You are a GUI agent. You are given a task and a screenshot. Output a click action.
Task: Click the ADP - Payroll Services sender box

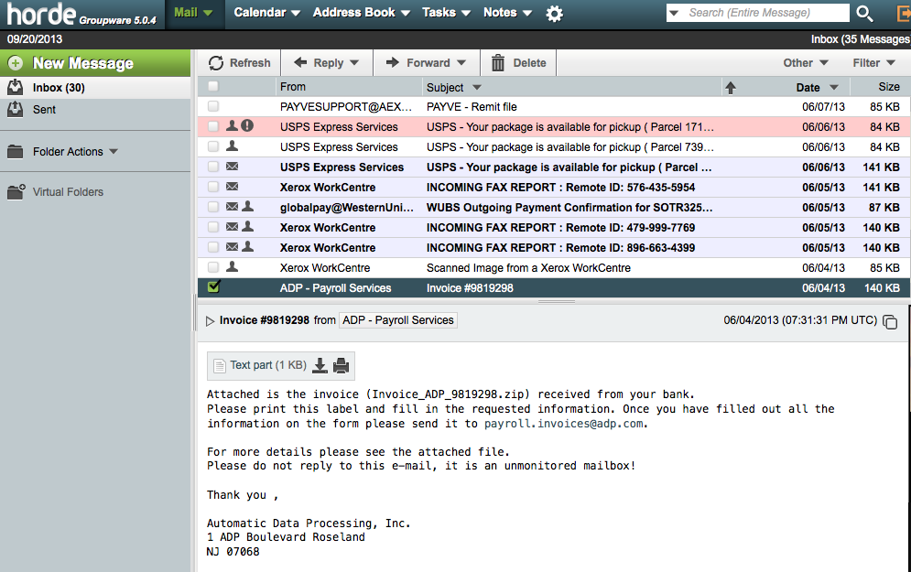point(398,320)
